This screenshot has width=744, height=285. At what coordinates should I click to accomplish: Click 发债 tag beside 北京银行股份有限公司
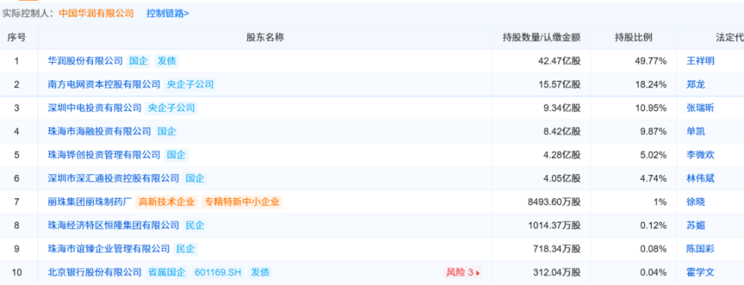click(260, 272)
